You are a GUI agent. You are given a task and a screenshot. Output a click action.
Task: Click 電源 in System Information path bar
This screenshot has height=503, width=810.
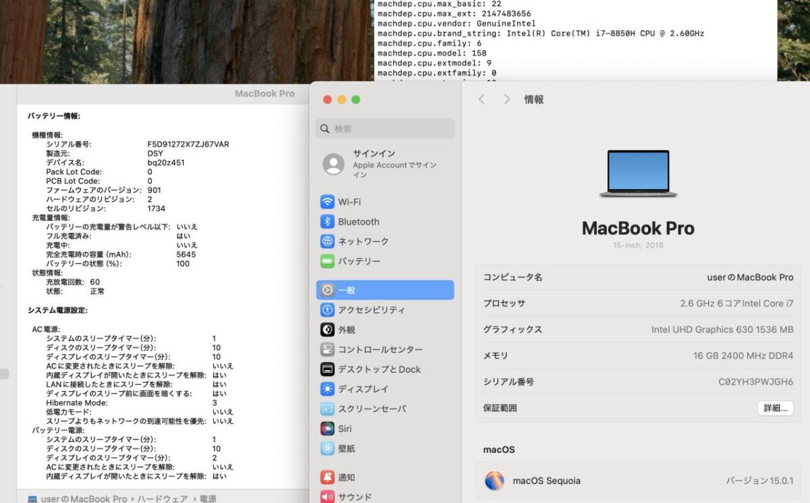[x=208, y=499]
